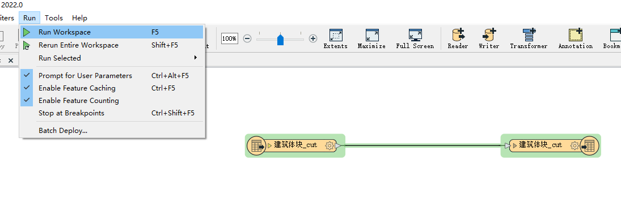Open the Run Selected submenu arrow
621x215 pixels.
pyautogui.click(x=195, y=58)
